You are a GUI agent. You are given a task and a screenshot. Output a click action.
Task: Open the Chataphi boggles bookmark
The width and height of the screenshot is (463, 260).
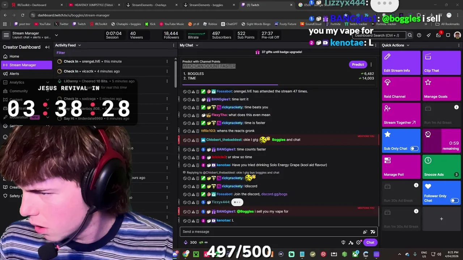coord(126,24)
